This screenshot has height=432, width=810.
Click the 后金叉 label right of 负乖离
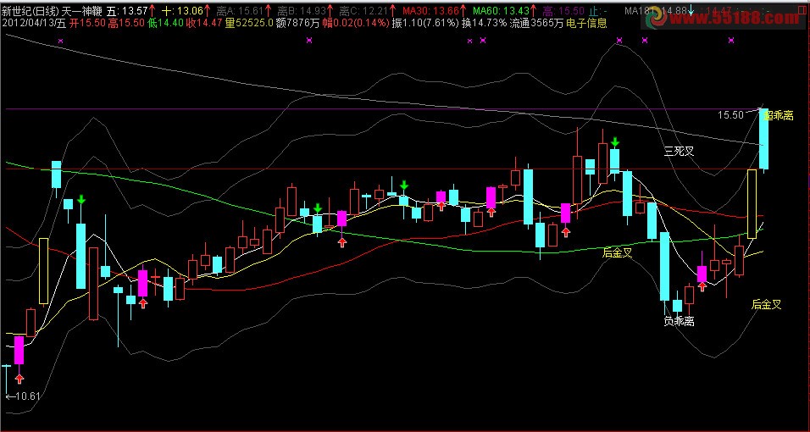tap(766, 304)
